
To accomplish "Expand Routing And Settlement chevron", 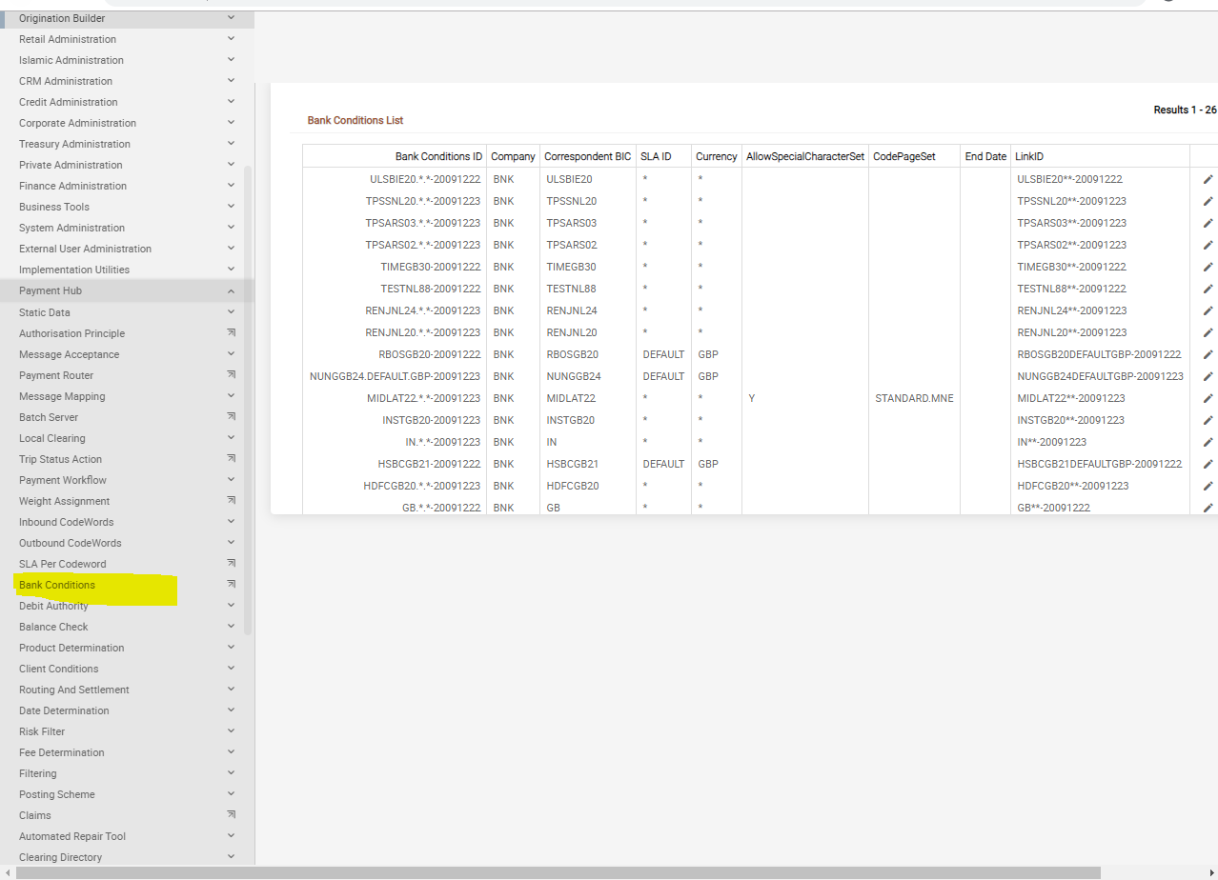I will 231,690.
